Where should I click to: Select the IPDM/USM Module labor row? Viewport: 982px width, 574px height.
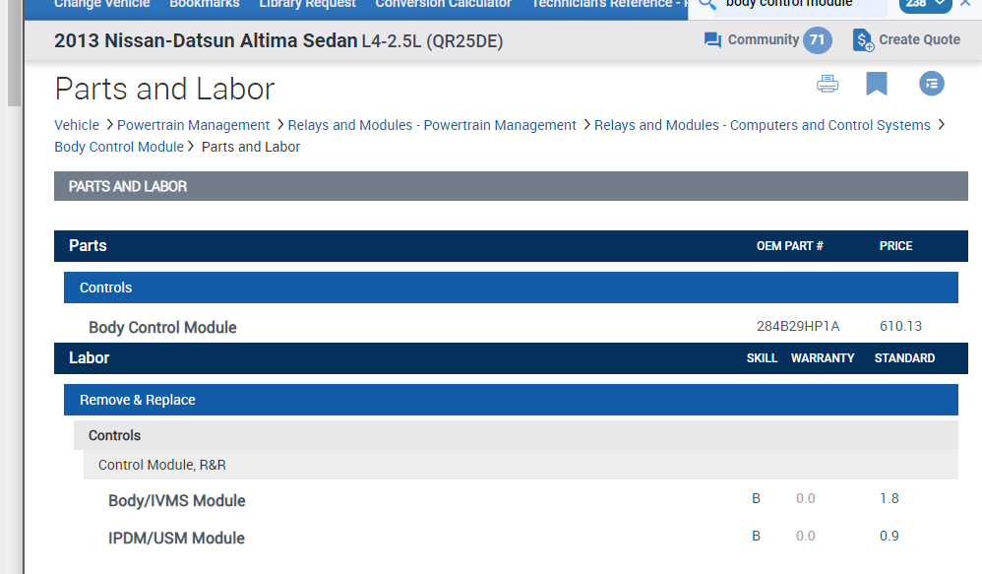tap(521, 537)
